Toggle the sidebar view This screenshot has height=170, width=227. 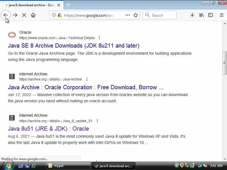pos(211,15)
